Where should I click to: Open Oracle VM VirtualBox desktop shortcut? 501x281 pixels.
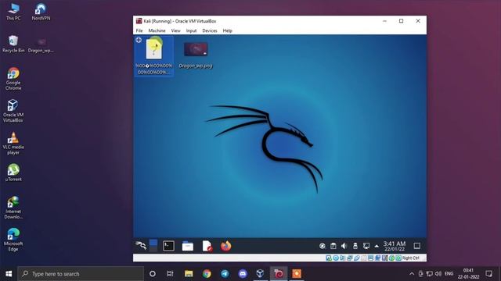(13, 111)
